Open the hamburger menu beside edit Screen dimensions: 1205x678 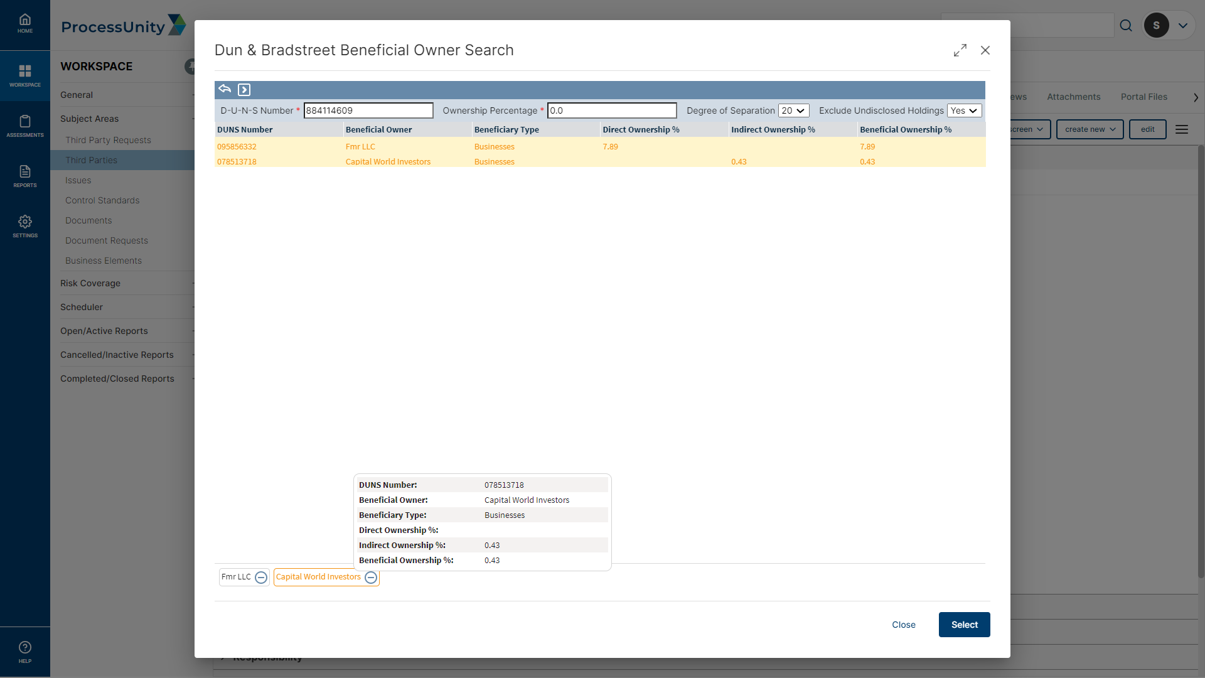1182,129
